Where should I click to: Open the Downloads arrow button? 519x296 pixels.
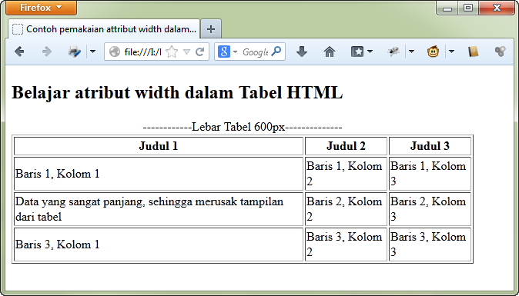click(x=302, y=52)
